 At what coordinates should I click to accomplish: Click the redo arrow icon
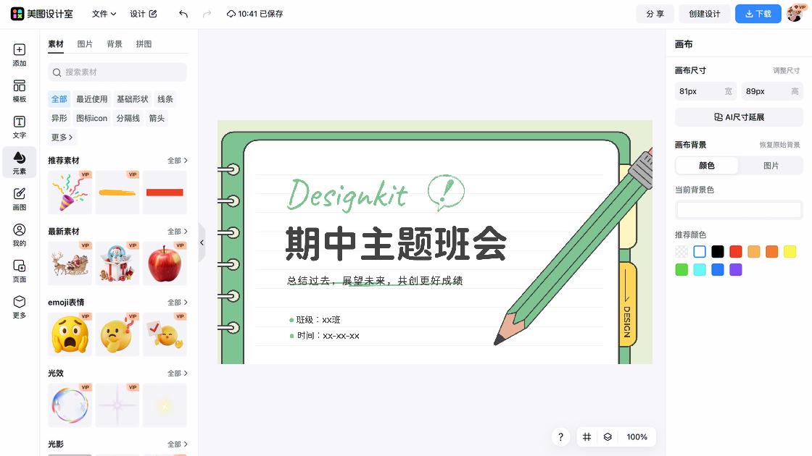click(x=207, y=14)
